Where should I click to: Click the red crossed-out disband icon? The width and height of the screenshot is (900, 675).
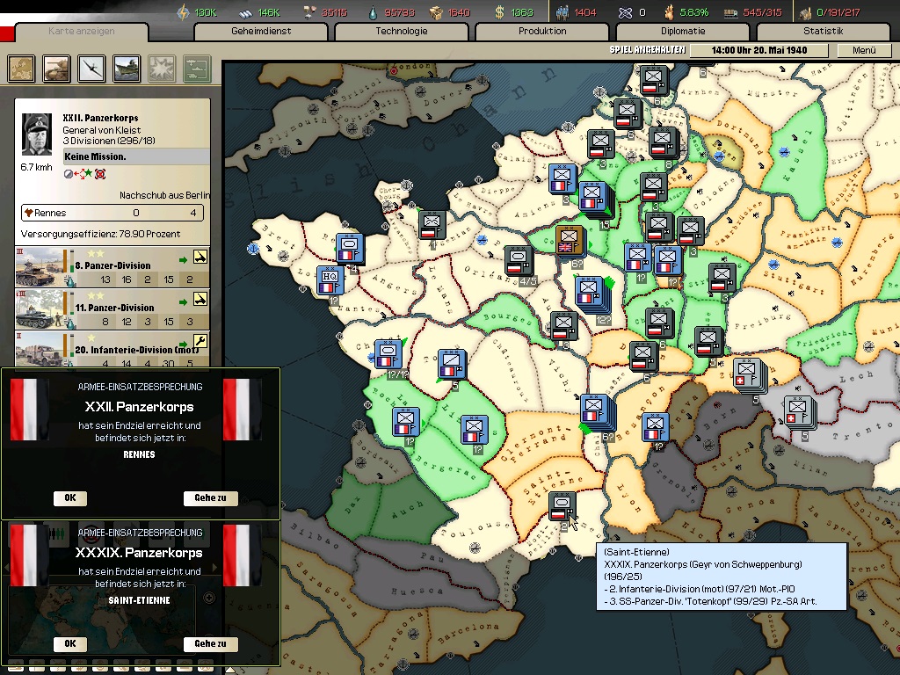100,174
